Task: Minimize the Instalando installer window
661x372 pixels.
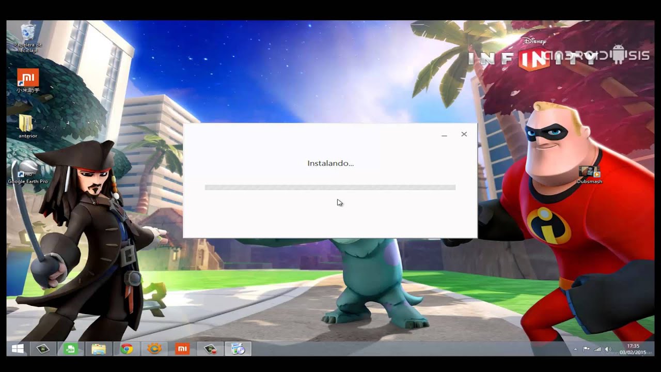Action: coord(444,134)
